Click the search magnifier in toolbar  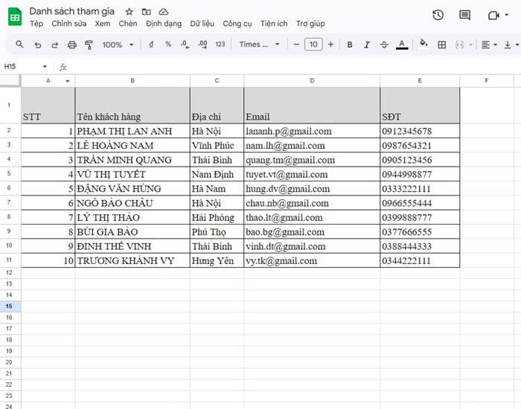coord(19,44)
